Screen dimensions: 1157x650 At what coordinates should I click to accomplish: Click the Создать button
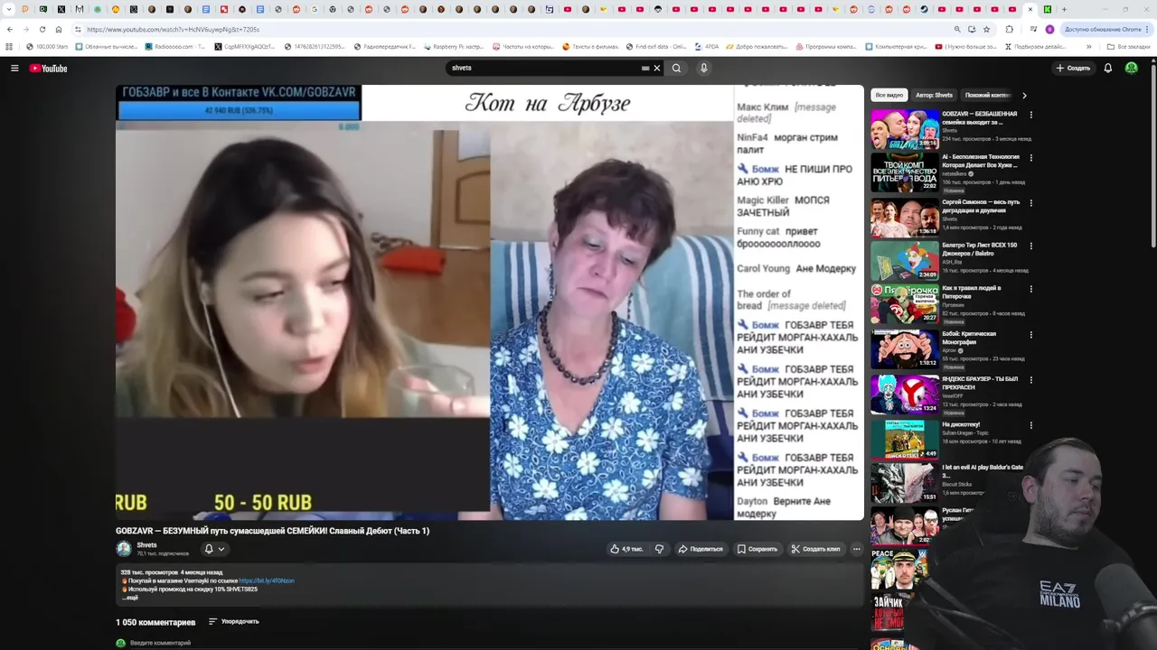pos(1073,68)
